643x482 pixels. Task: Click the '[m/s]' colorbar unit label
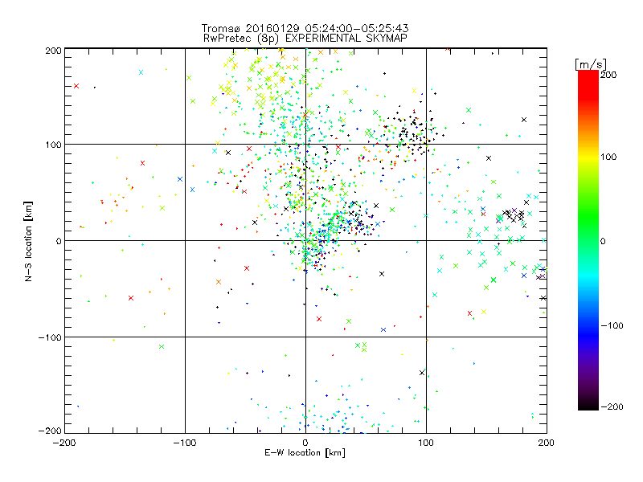coord(591,64)
